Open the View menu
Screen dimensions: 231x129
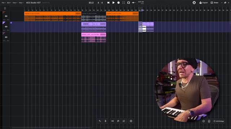click(14, 3)
